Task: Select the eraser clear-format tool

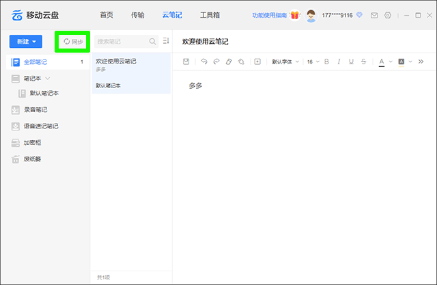Action: [229, 62]
